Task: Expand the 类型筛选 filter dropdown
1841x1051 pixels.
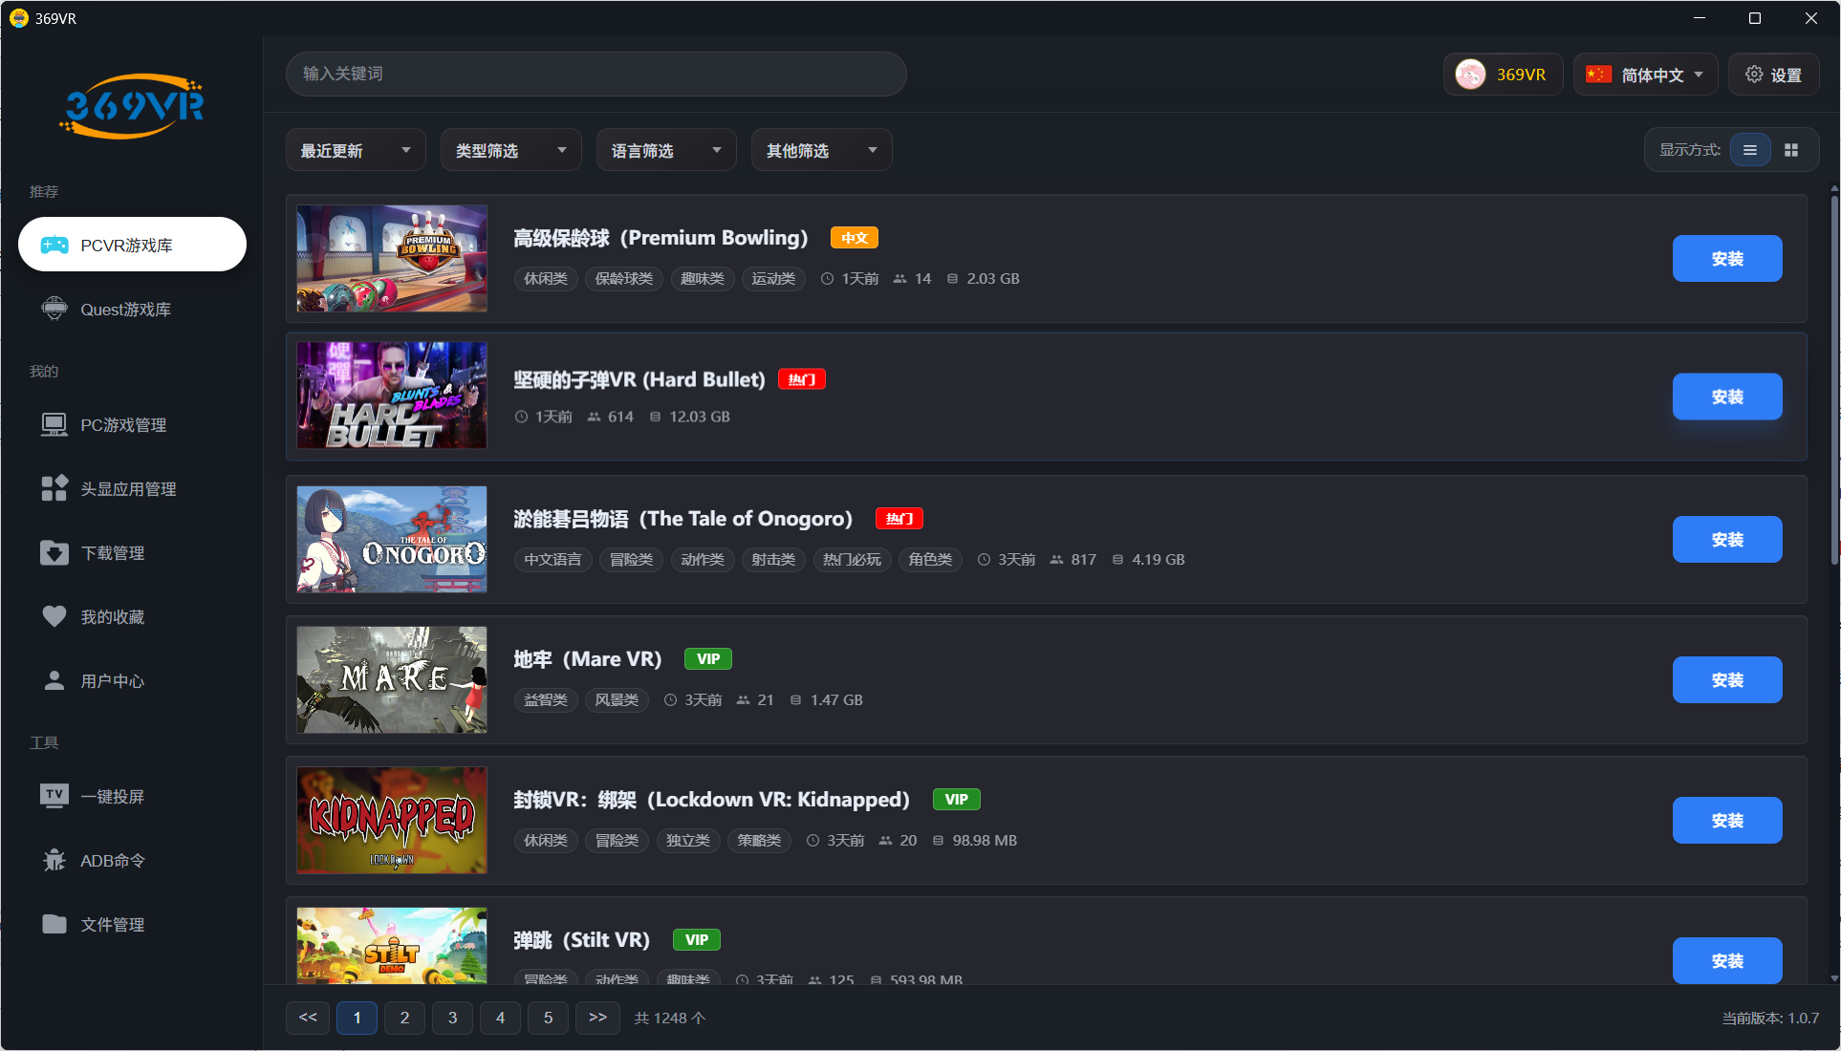Action: [x=509, y=149]
